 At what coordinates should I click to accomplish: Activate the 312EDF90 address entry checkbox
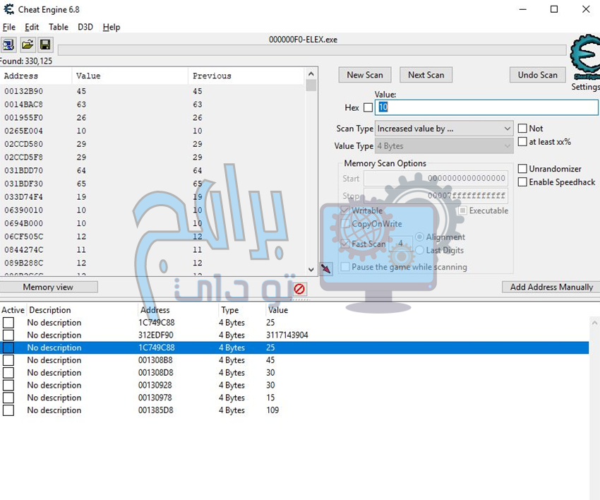click(8, 335)
